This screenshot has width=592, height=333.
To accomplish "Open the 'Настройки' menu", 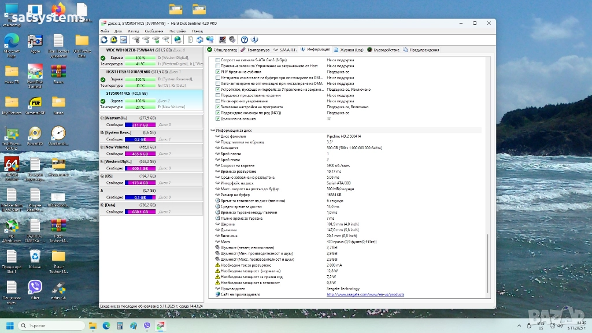I will [177, 31].
